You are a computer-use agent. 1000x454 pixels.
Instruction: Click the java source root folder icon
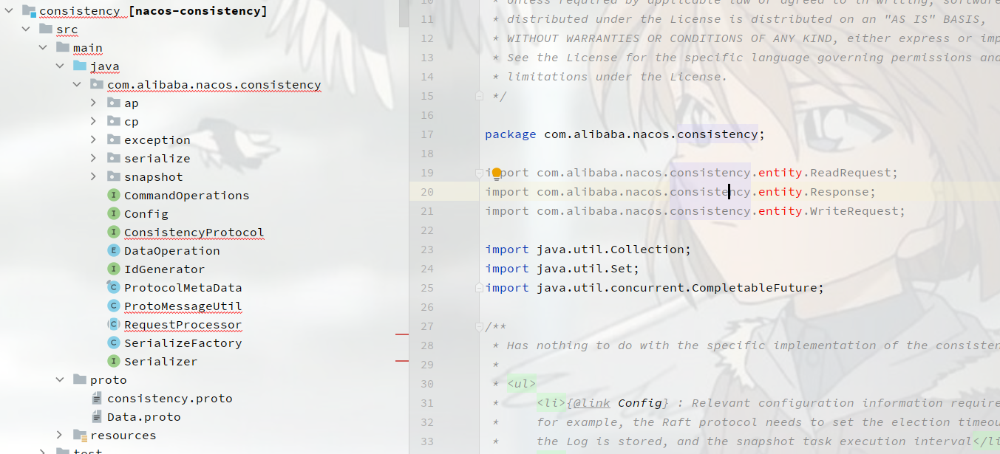pyautogui.click(x=79, y=66)
